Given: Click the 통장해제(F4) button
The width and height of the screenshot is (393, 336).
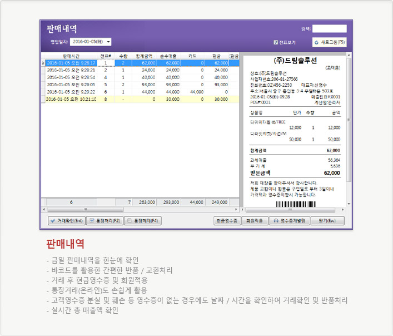Looking at the screenshot, I should (143, 221).
